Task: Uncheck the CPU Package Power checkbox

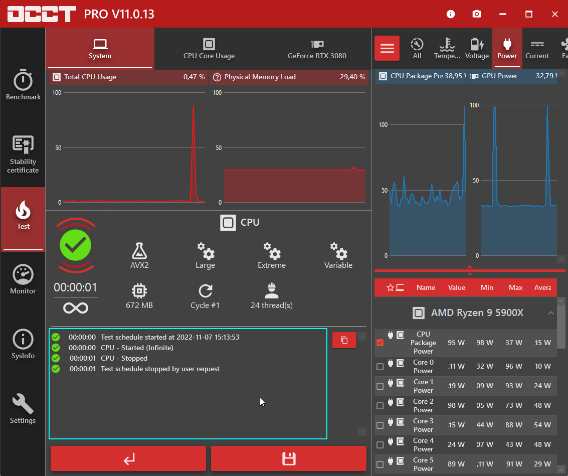Action: coord(380,343)
